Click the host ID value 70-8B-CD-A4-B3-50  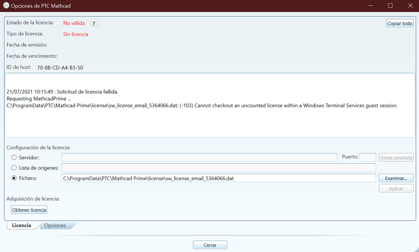coord(60,68)
